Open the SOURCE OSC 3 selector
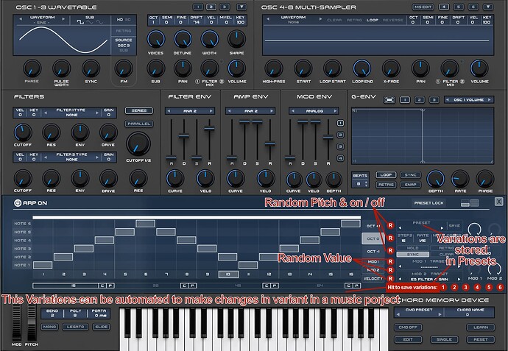The height and width of the screenshot is (351, 508). click(x=124, y=45)
